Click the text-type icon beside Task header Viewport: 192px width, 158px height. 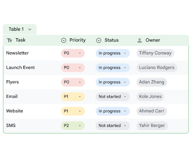(x=9, y=40)
